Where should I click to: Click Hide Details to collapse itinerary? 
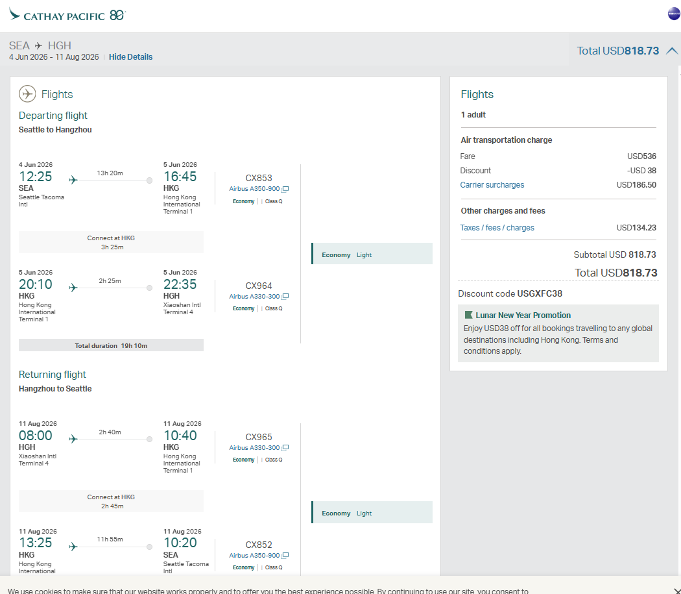(130, 57)
